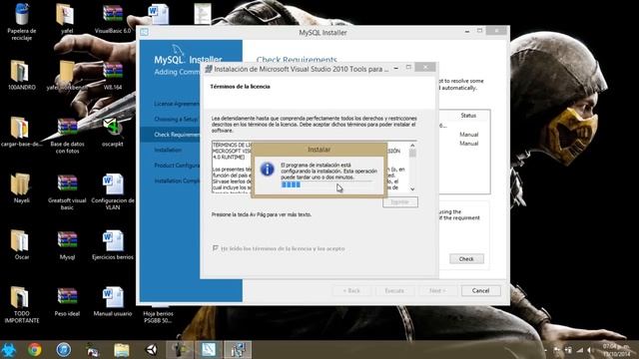Select the Product Configuration step

[x=177, y=166]
